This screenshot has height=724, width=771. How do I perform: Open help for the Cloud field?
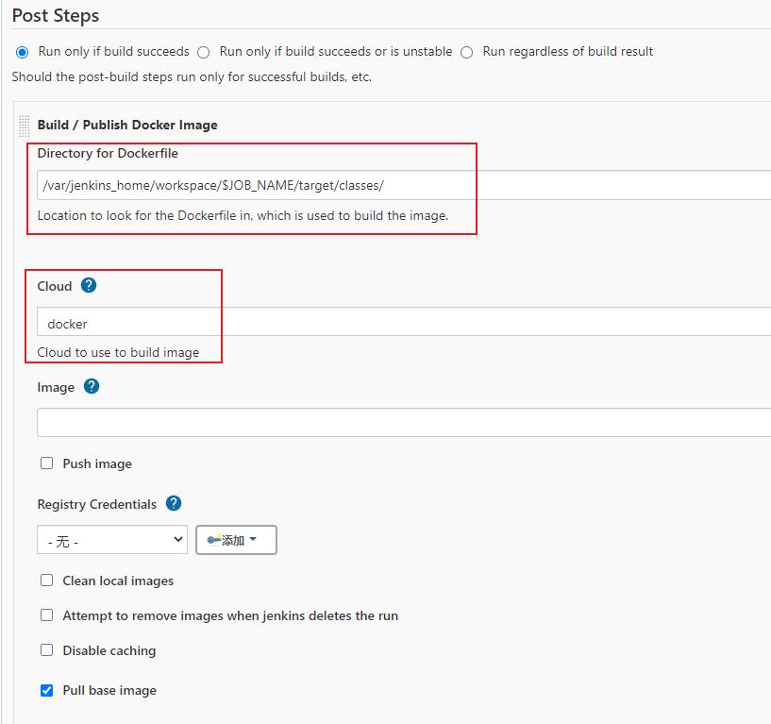coord(89,285)
